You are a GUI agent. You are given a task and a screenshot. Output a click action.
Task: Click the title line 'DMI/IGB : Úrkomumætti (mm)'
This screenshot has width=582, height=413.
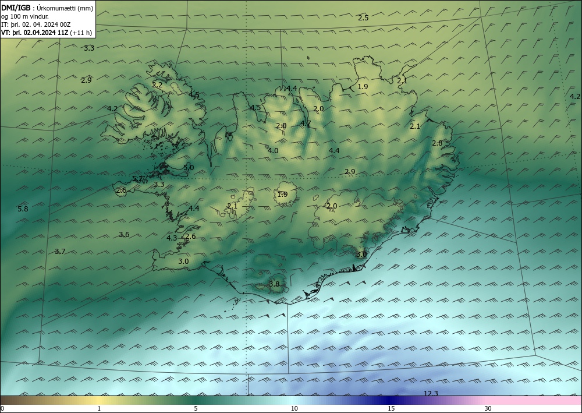pyautogui.click(x=47, y=8)
